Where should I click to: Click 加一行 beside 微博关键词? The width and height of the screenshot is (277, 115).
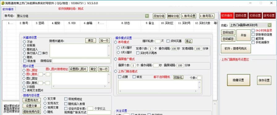click(x=104, y=40)
